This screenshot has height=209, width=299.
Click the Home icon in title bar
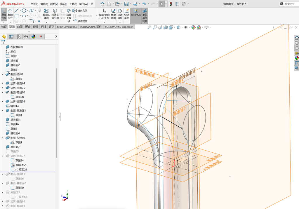(102, 4)
